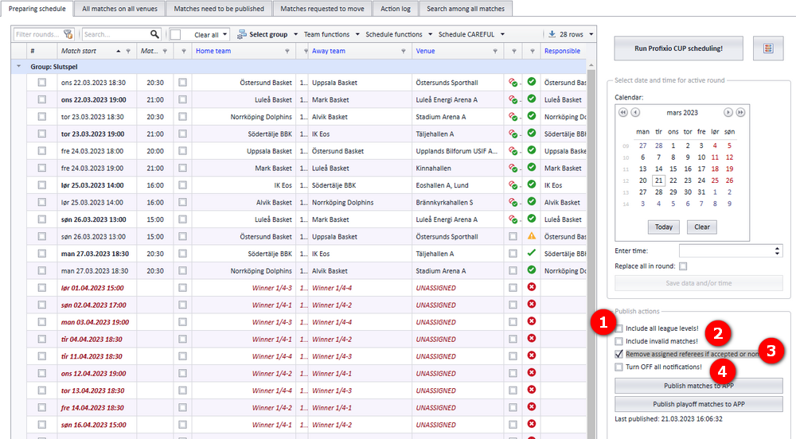Switch to All matches on all venues tab
This screenshot has width=796, height=439.
pyautogui.click(x=120, y=9)
